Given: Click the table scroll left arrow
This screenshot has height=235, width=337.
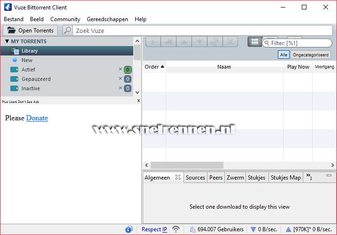Looking at the screenshot, I should click(146, 165).
